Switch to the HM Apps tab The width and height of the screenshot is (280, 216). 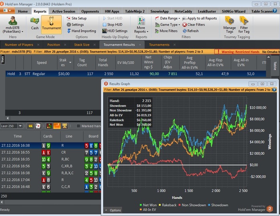click(112, 11)
